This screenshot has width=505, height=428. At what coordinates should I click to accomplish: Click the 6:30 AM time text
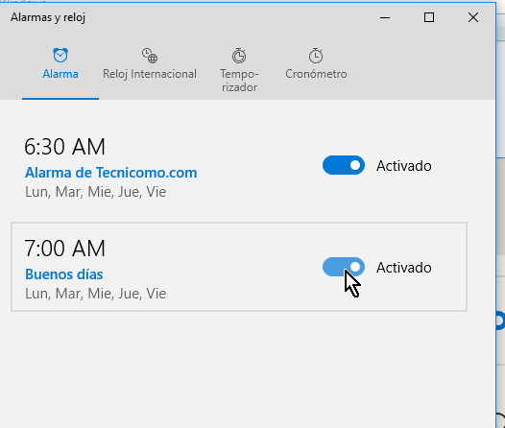64,147
